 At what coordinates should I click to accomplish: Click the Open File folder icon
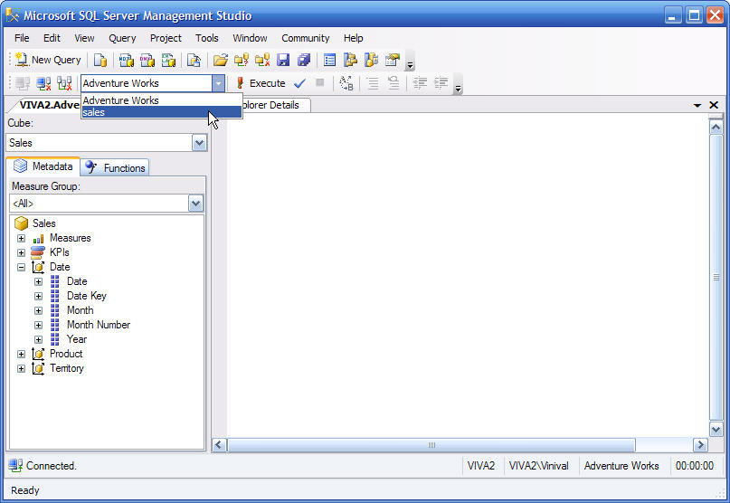(220, 60)
